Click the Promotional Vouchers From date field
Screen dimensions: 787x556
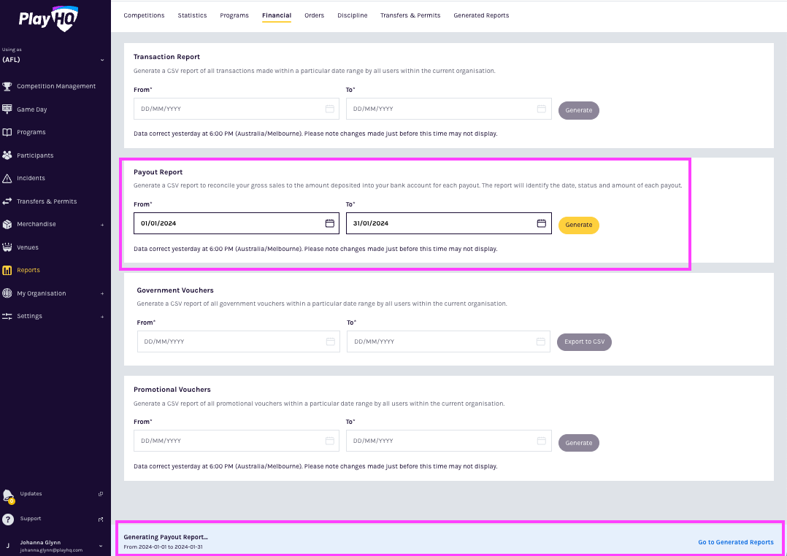click(x=226, y=441)
